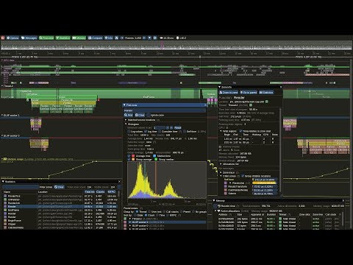Collapse the Histogram section
This screenshot has width=353, height=265.
point(126,124)
